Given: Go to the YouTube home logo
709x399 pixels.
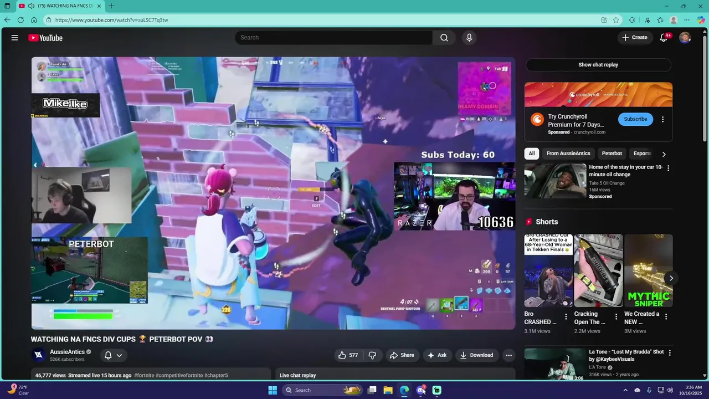Looking at the screenshot, I should pyautogui.click(x=45, y=38).
